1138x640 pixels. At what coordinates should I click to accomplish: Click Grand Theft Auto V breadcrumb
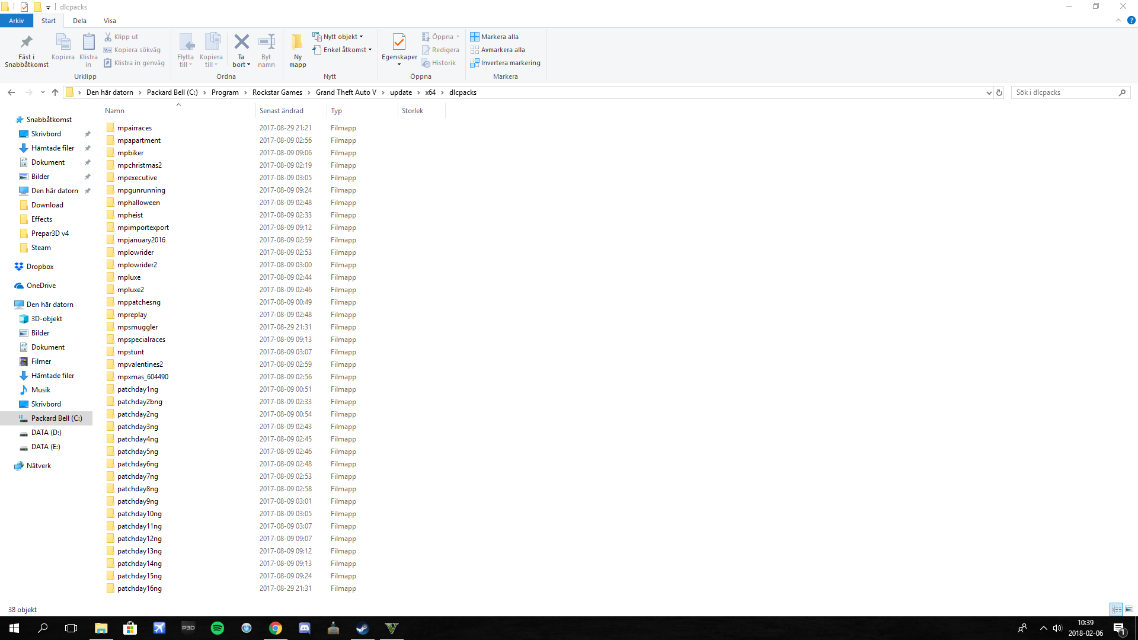point(346,92)
